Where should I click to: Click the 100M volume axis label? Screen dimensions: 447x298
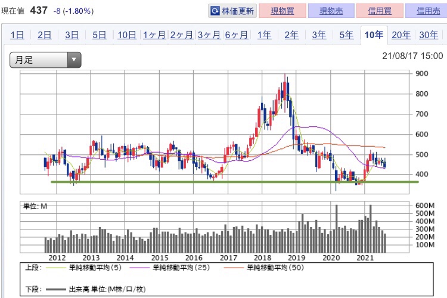(425, 245)
